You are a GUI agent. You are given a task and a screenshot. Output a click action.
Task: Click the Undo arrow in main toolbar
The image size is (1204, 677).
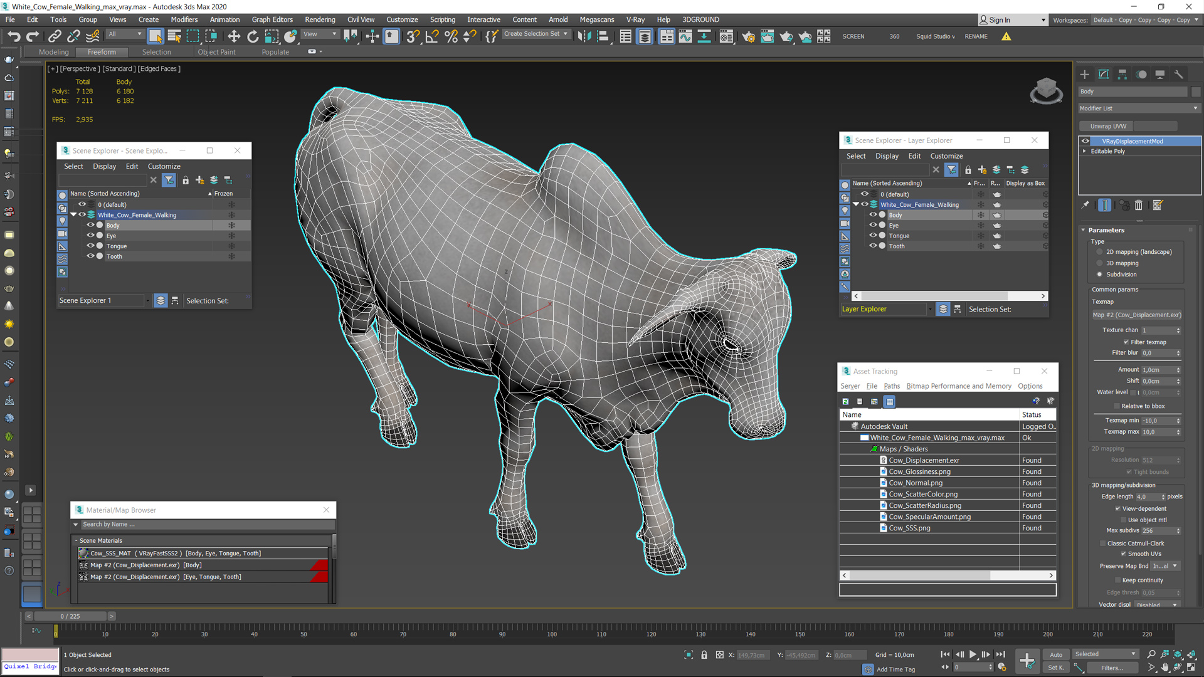pyautogui.click(x=13, y=36)
